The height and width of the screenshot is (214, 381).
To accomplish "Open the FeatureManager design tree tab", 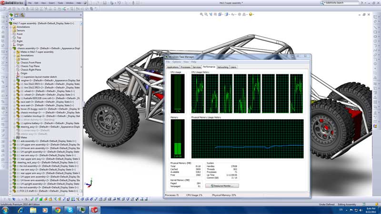I will [x=11, y=15].
